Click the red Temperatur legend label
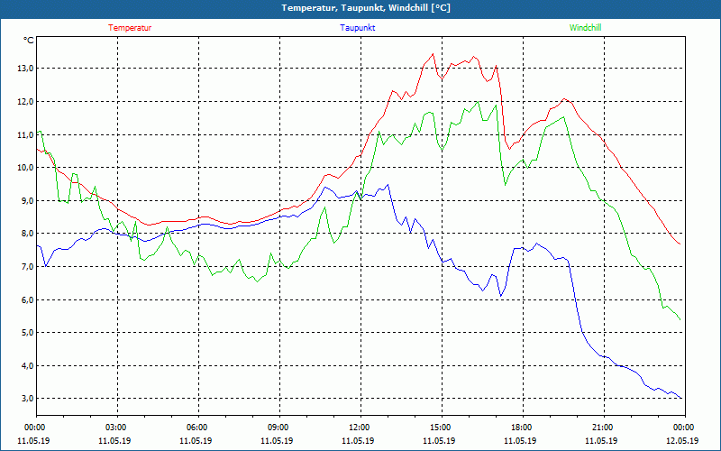This screenshot has width=721, height=451. 130,28
